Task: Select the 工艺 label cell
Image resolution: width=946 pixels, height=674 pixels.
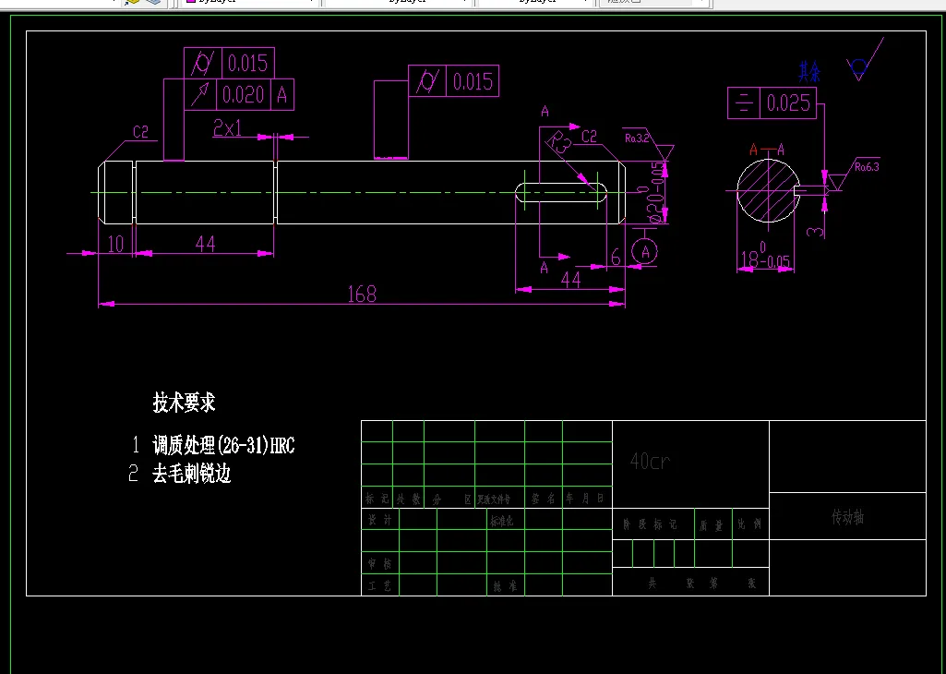Action: pyautogui.click(x=380, y=585)
